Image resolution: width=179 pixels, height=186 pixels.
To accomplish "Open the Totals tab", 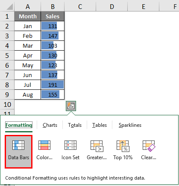I will coord(75,125).
